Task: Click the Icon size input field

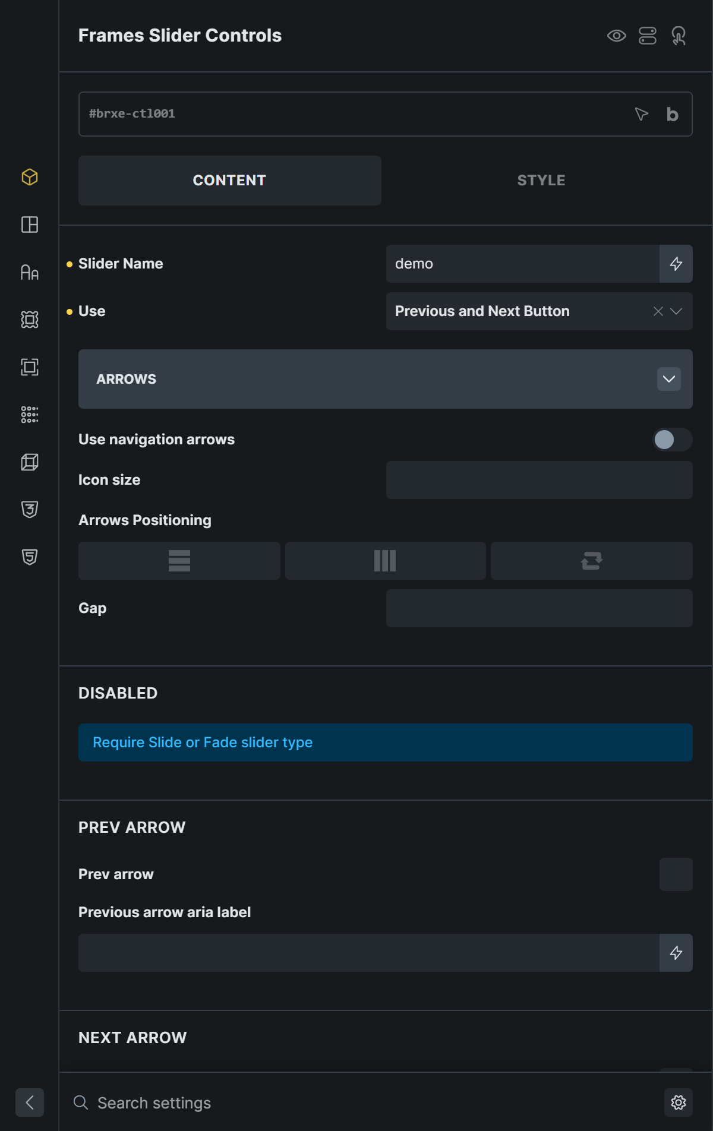Action: coord(540,480)
